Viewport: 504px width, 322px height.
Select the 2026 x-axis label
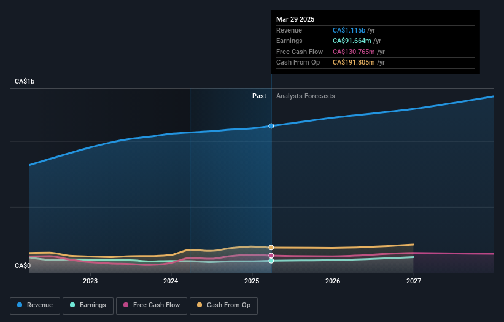point(333,281)
